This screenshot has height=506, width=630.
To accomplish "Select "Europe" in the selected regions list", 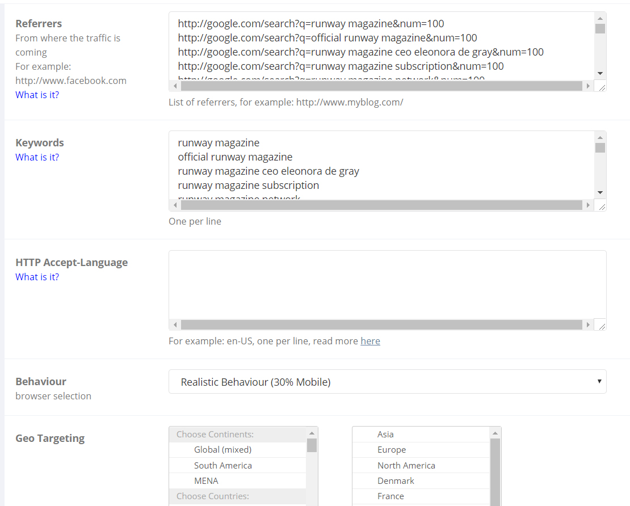I will pos(392,450).
